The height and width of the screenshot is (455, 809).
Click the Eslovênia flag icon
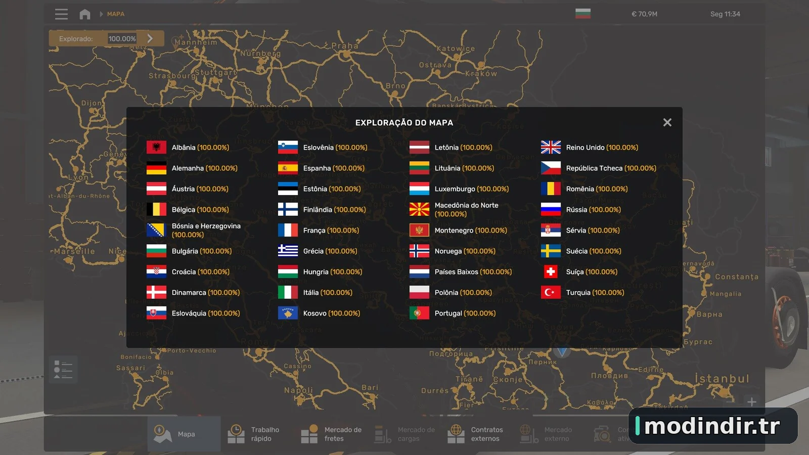tap(288, 147)
